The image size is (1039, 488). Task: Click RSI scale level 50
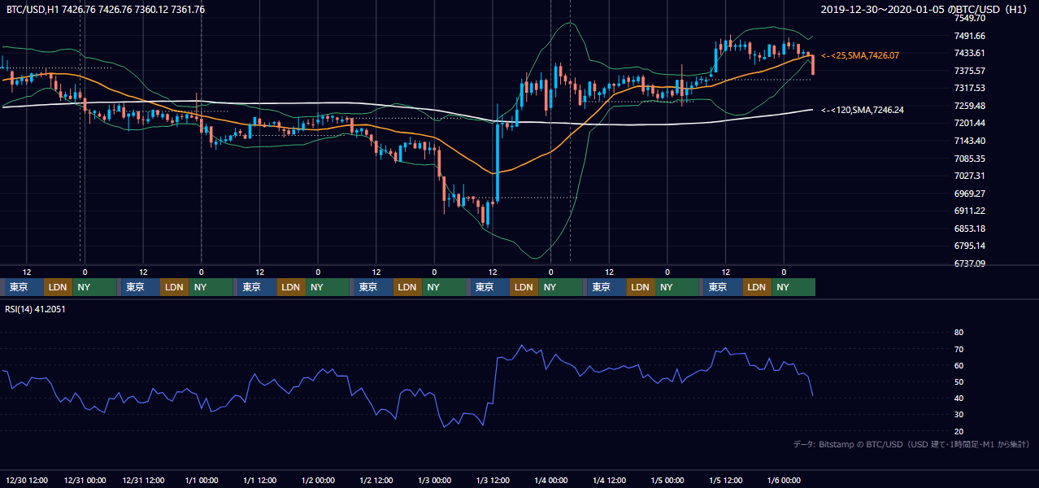(959, 381)
